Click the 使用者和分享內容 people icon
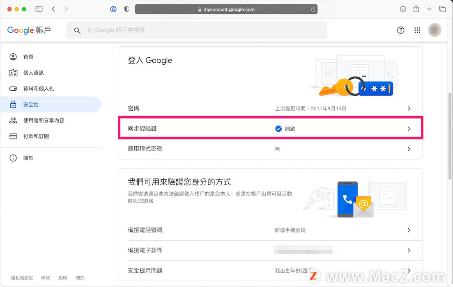The height and width of the screenshot is (287, 453). click(13, 120)
